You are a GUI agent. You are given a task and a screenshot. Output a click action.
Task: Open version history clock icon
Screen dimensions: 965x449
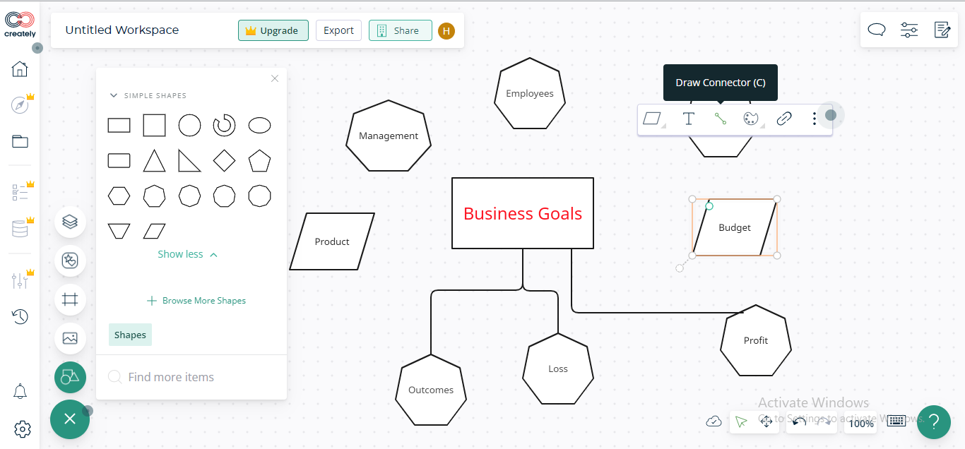(20, 316)
